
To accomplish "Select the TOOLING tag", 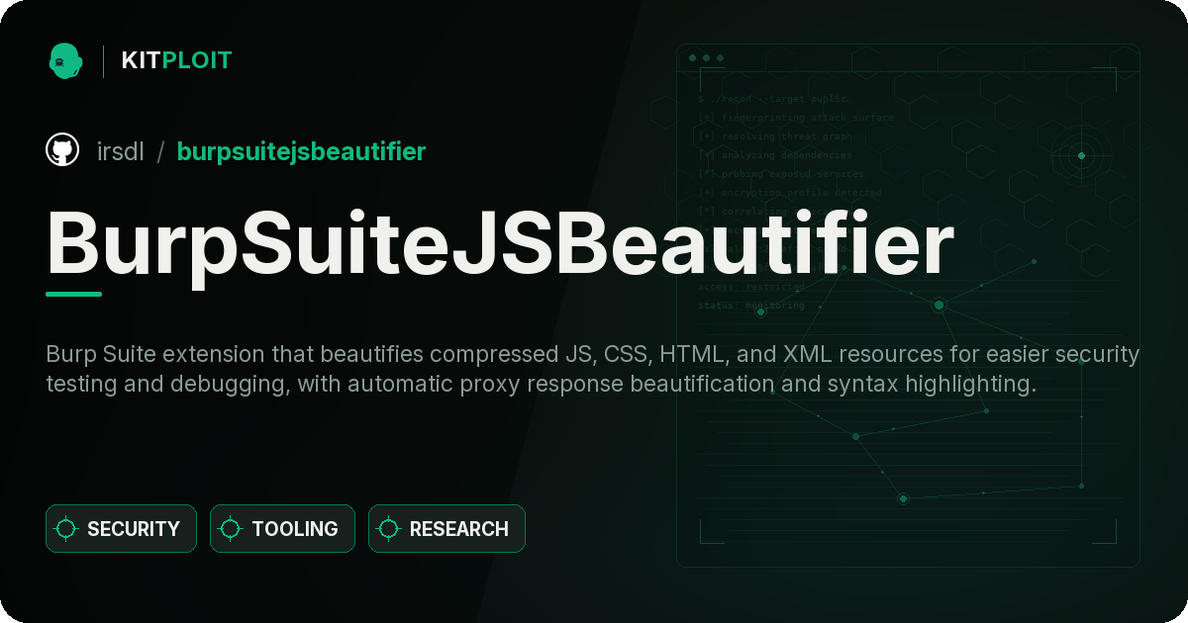I will point(282,529).
